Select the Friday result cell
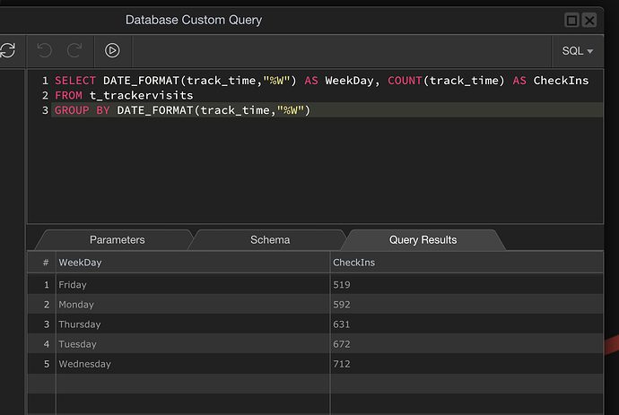 coord(193,284)
